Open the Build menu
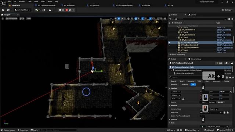235x132 pixels. tap(36, 1)
